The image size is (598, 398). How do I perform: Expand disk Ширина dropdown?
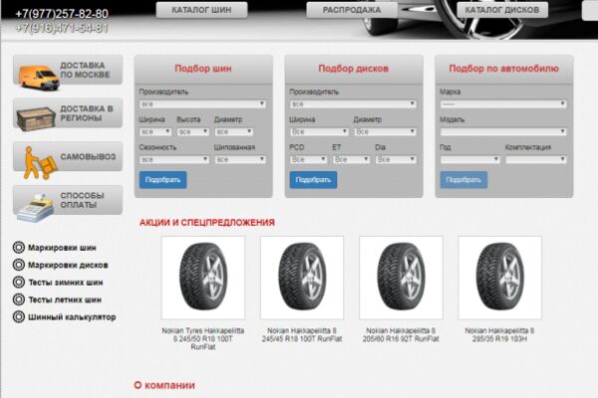click(x=319, y=131)
